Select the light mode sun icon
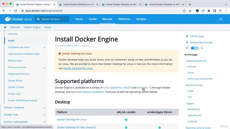 tap(187, 48)
